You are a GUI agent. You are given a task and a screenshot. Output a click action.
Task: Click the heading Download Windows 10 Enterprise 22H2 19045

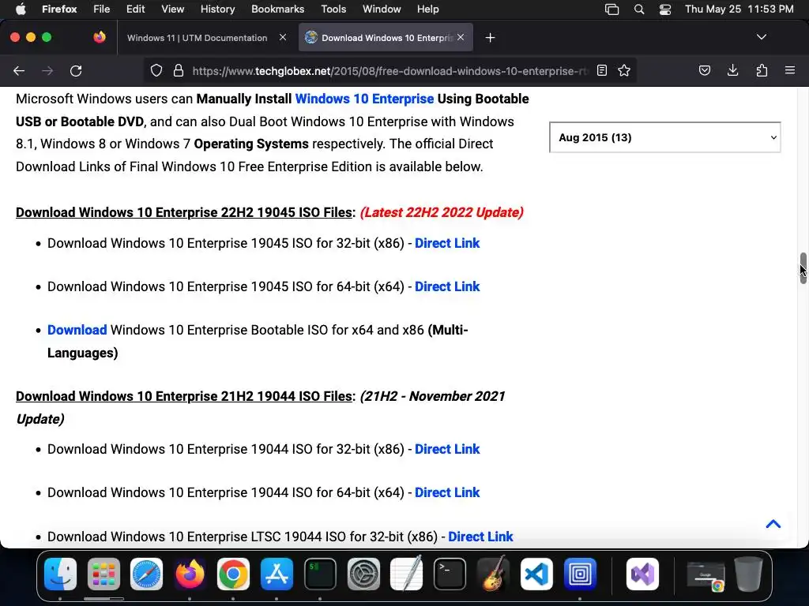[x=184, y=212]
